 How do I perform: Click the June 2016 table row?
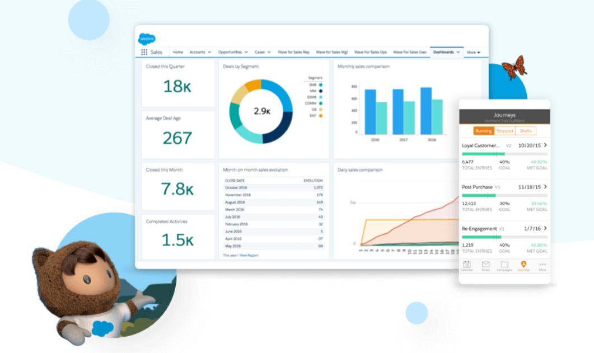(x=274, y=232)
